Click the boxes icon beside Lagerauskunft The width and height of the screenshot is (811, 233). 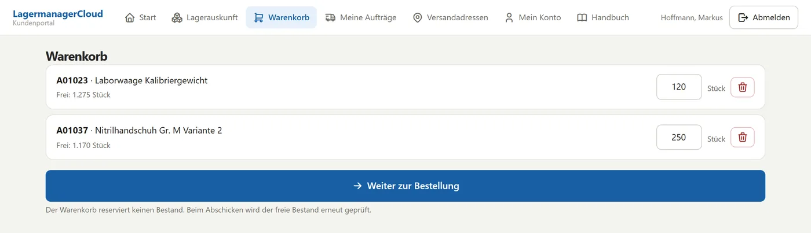point(177,17)
